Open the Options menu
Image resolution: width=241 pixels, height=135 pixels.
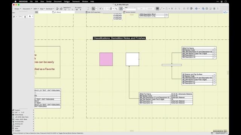(67, 1)
